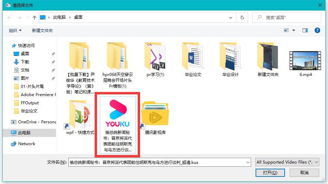Expand the 文件名 dropdown arrow
This screenshot has height=184, width=328.
tap(248, 162)
